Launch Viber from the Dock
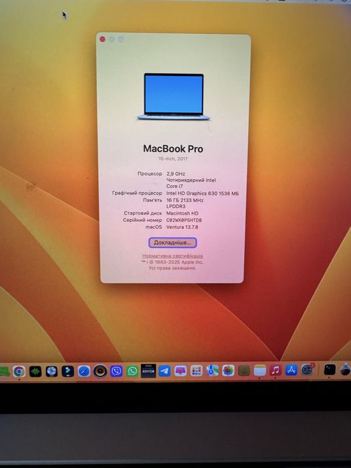Image resolution: width=351 pixels, height=468 pixels. (x=116, y=371)
